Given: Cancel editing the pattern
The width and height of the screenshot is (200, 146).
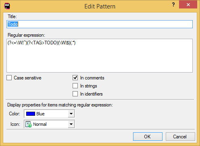Looking at the screenshot, I should pos(180,137).
